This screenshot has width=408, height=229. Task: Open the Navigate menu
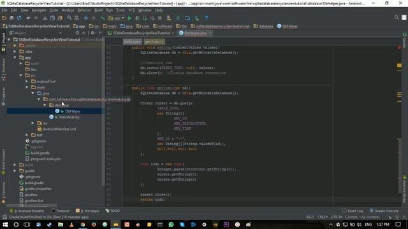[x=39, y=10]
